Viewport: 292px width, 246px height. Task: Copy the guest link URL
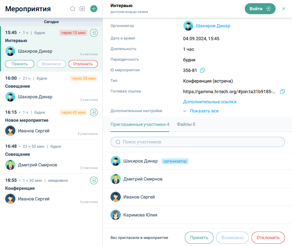coord(282,92)
